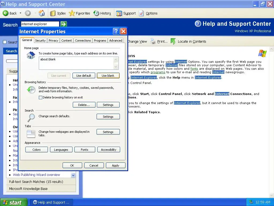This screenshot has height=206, width=274.
Task: Click the Help and Support Center question-mark logo
Action: [x=198, y=24]
